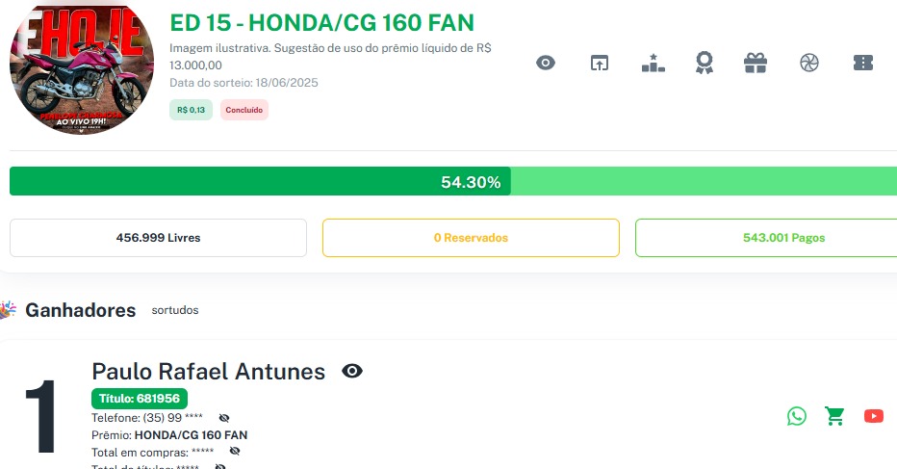
Task: Click the Honda motorcycle raffle thumbnail
Action: coord(82,69)
